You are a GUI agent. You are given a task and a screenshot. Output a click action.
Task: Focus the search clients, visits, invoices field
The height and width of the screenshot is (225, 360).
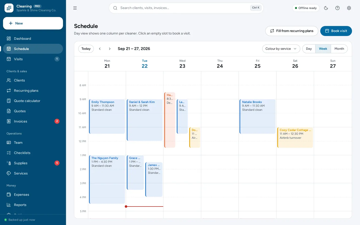click(186, 8)
